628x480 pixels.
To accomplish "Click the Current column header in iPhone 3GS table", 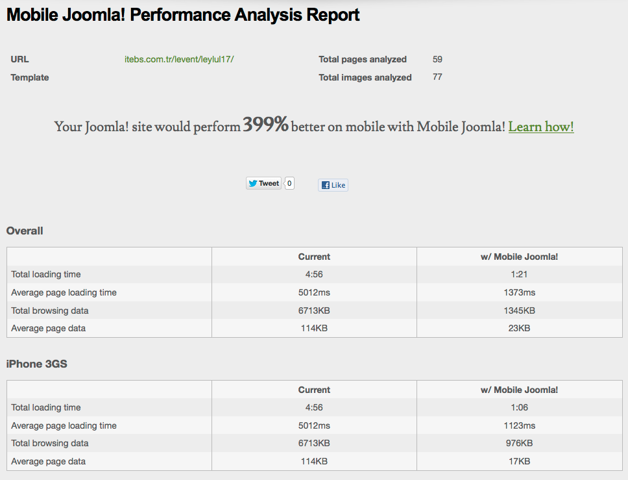I will pyautogui.click(x=314, y=390).
